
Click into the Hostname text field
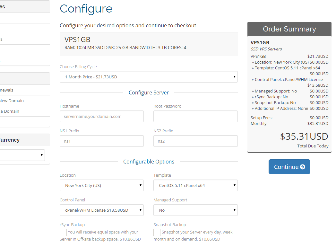pos(101,116)
